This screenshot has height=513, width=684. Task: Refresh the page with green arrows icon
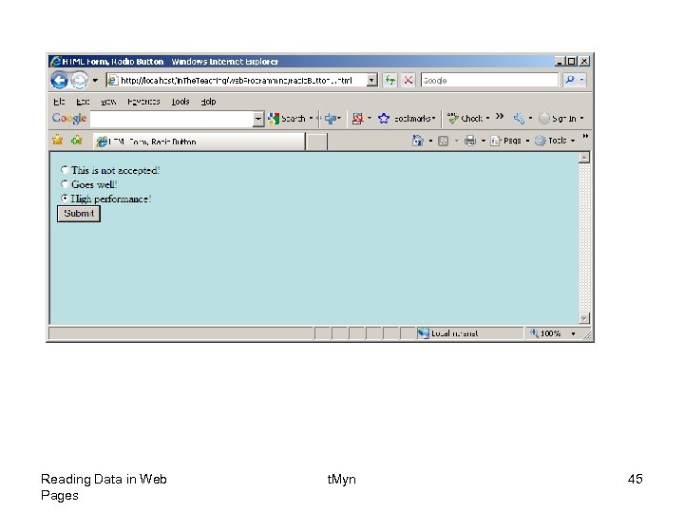coord(390,80)
